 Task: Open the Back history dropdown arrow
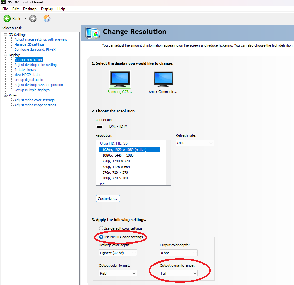click(x=26, y=19)
